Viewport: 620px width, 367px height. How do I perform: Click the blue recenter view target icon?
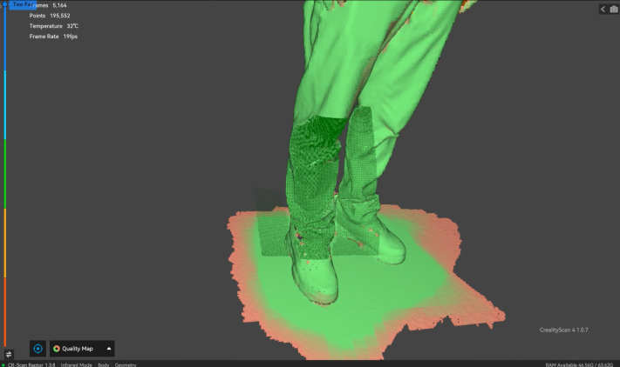37,349
